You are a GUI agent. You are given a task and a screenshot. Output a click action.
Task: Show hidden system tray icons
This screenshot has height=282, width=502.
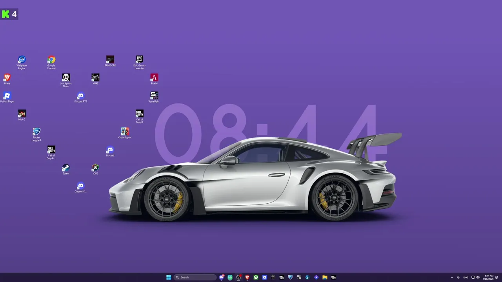[452, 277]
